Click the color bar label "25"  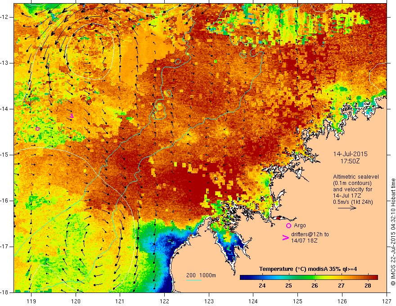[x=288, y=286]
